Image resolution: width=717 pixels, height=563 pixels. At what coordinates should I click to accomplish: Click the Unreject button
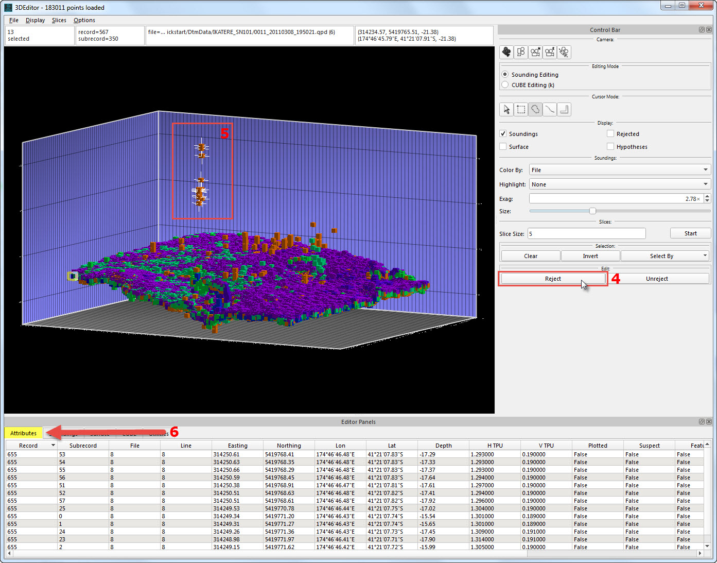657,279
